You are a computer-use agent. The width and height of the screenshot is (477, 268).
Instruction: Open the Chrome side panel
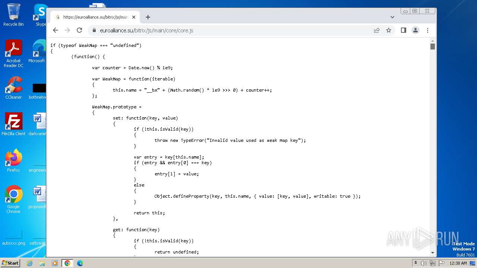(x=403, y=30)
